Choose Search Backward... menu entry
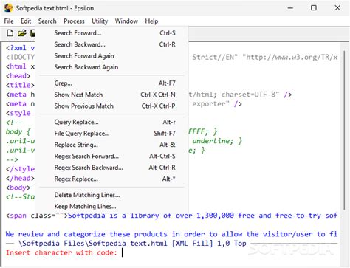Viewport: 350px width, 268px height. [112, 44]
